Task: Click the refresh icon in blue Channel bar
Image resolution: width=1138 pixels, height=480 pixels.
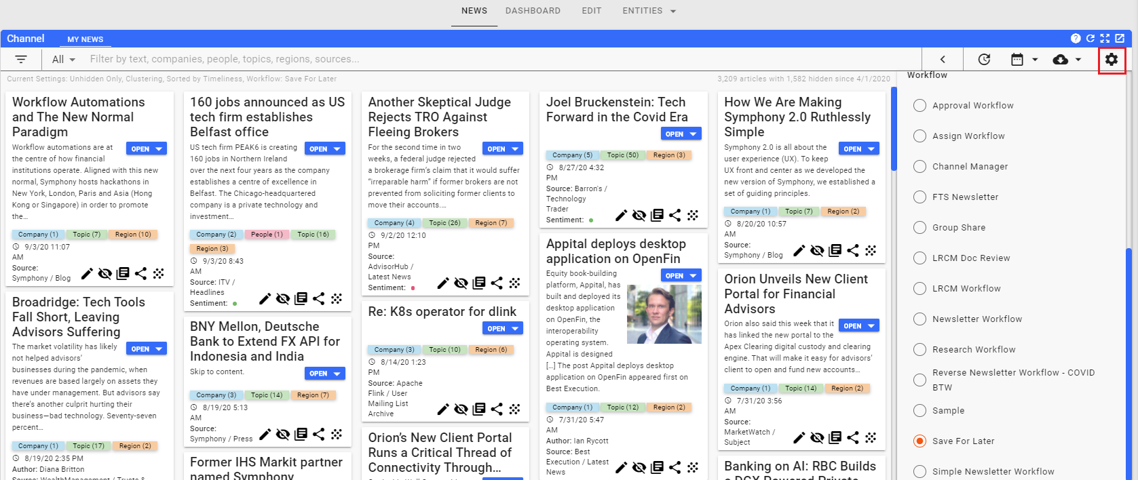Action: click(1090, 39)
